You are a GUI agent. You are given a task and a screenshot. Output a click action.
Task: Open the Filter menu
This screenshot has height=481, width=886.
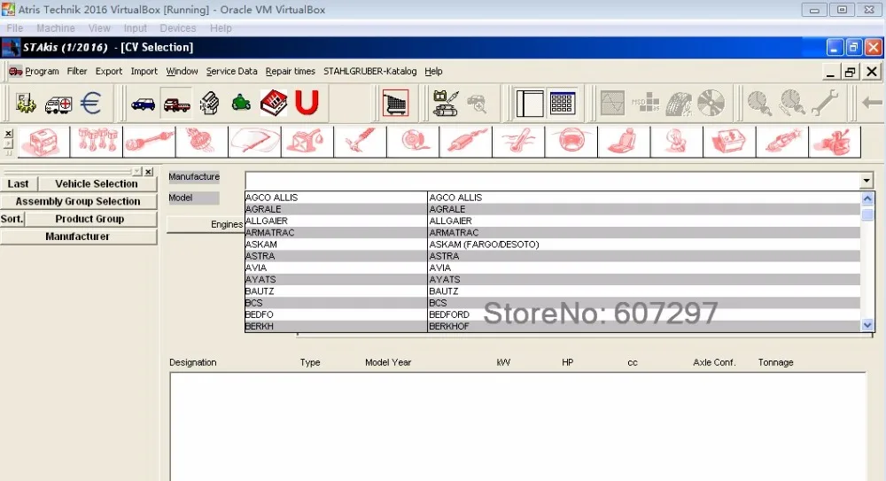(77, 71)
